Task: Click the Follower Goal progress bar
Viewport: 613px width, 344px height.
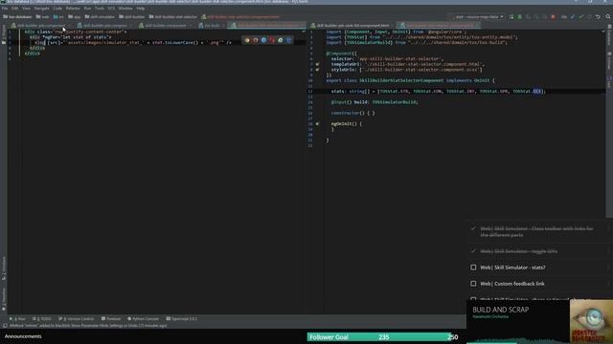Action: pos(383,337)
